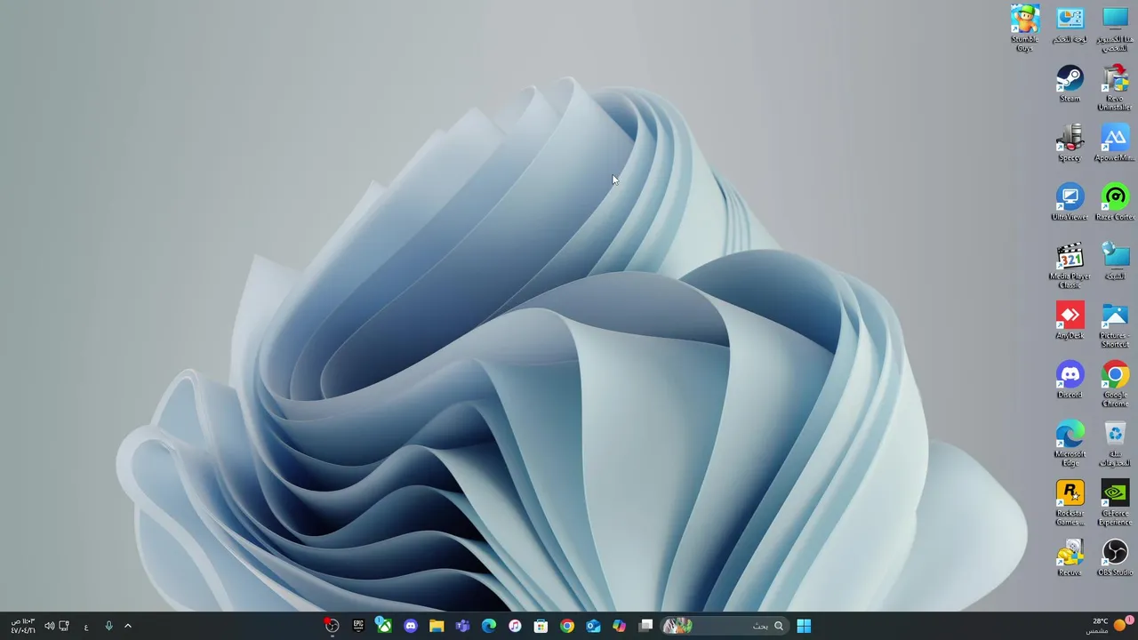1138x640 pixels.
Task: Select the OBS Studio desktop shortcut
Action: [1115, 557]
